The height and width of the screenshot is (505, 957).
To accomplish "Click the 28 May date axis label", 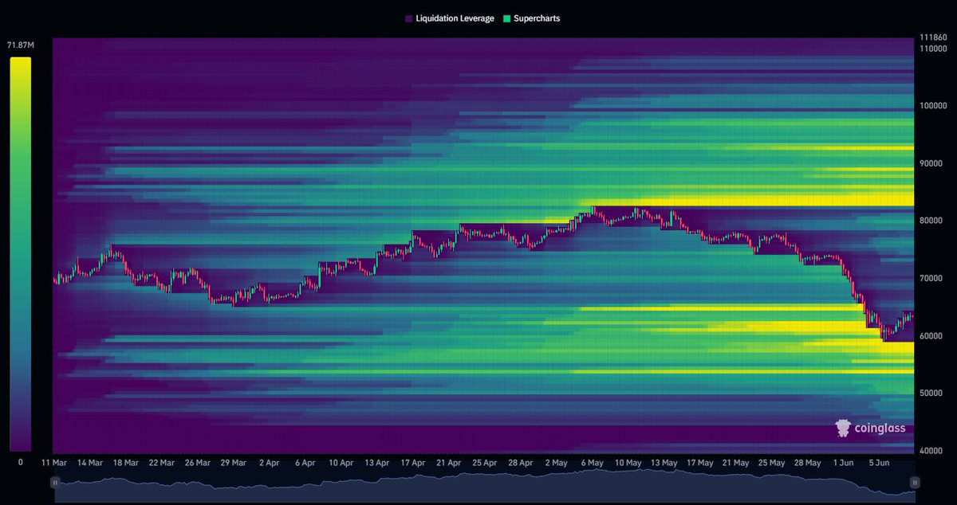I will coord(807,462).
